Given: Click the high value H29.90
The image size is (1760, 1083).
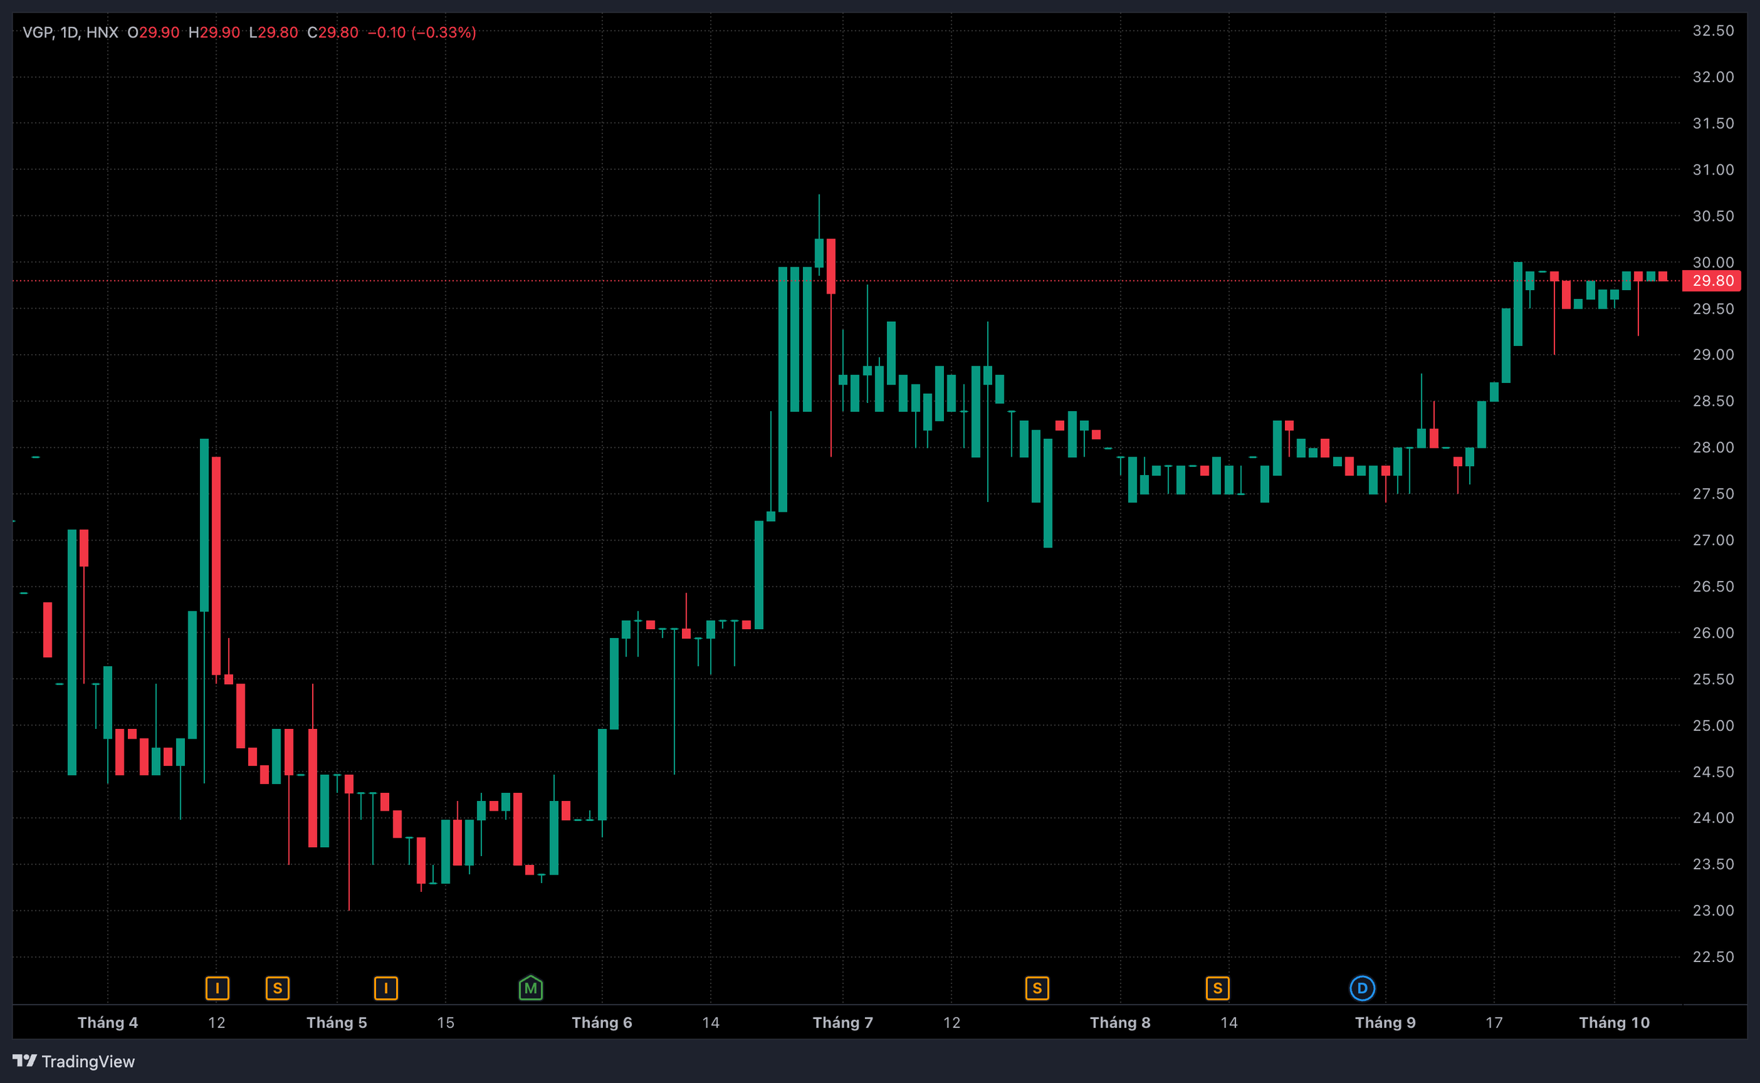Looking at the screenshot, I should coord(214,32).
